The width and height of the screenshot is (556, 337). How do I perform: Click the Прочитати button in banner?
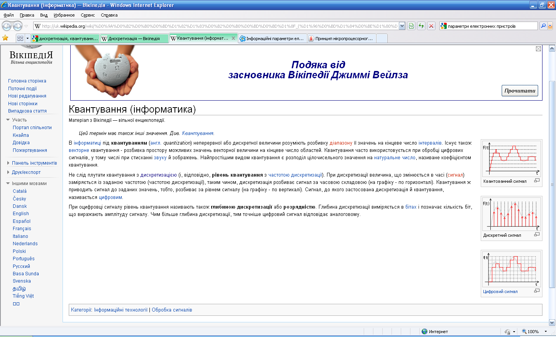pyautogui.click(x=520, y=91)
